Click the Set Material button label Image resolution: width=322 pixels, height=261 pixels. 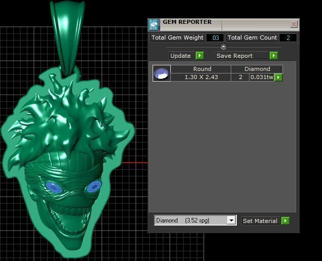261,221
